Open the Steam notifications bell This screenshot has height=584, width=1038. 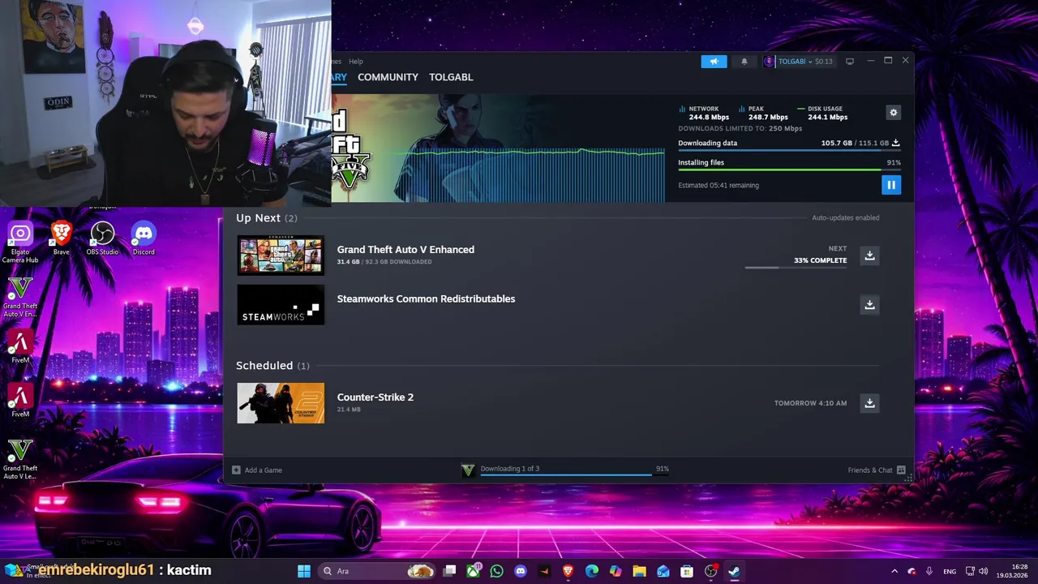click(x=744, y=62)
